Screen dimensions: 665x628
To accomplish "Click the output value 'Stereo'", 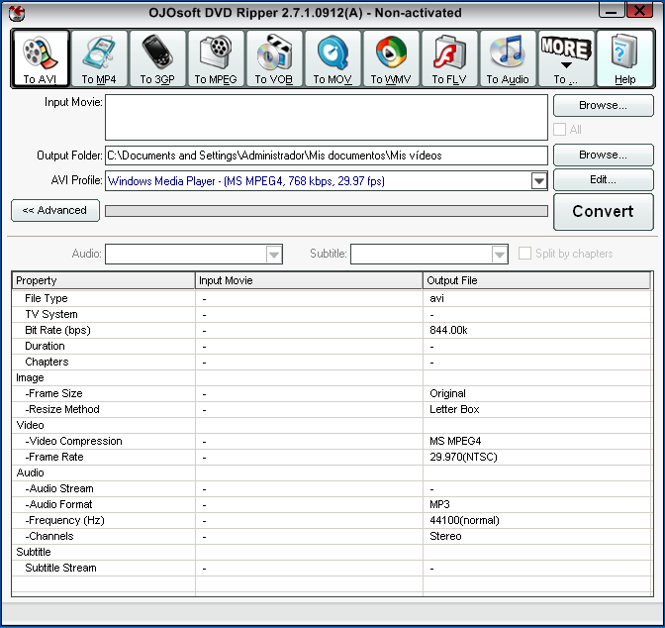I will click(445, 536).
